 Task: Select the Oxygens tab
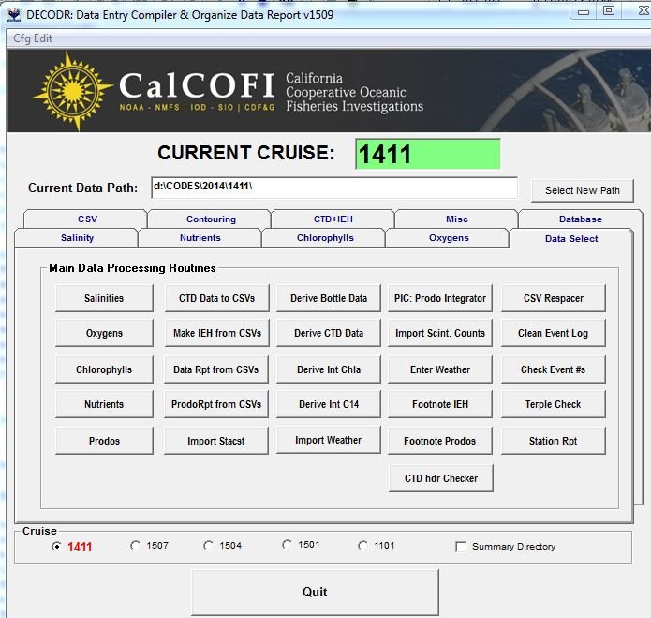click(448, 238)
